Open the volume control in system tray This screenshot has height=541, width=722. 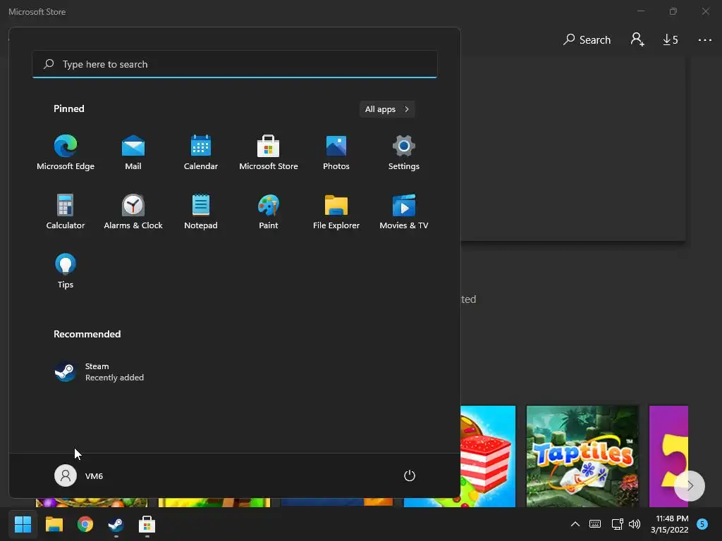pos(635,524)
